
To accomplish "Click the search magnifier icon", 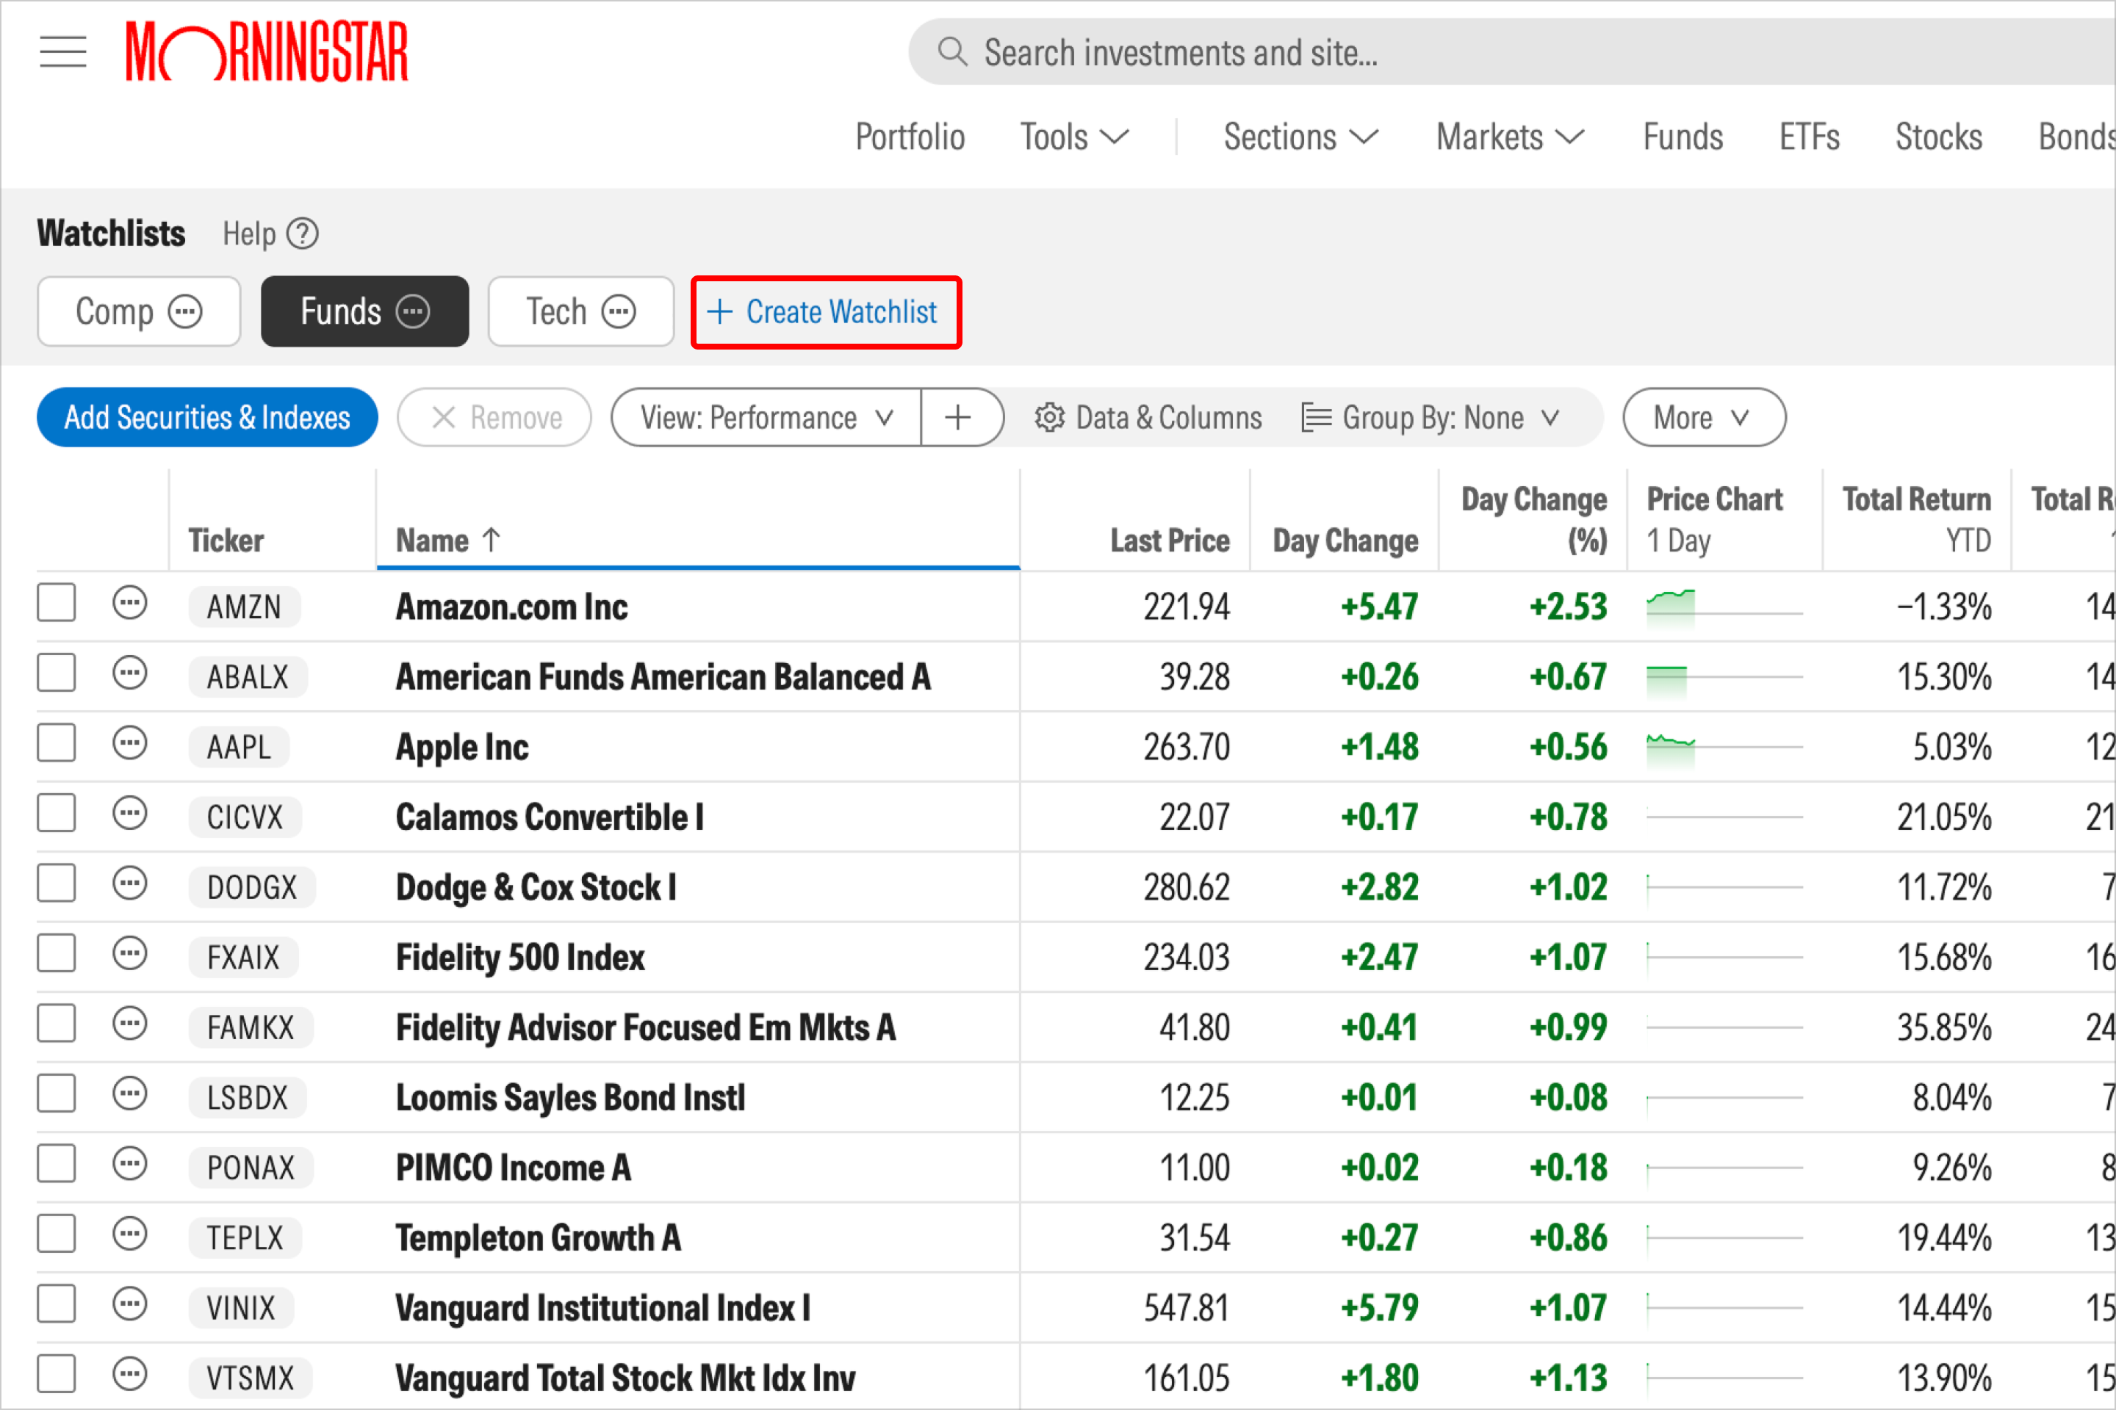I will tap(952, 52).
